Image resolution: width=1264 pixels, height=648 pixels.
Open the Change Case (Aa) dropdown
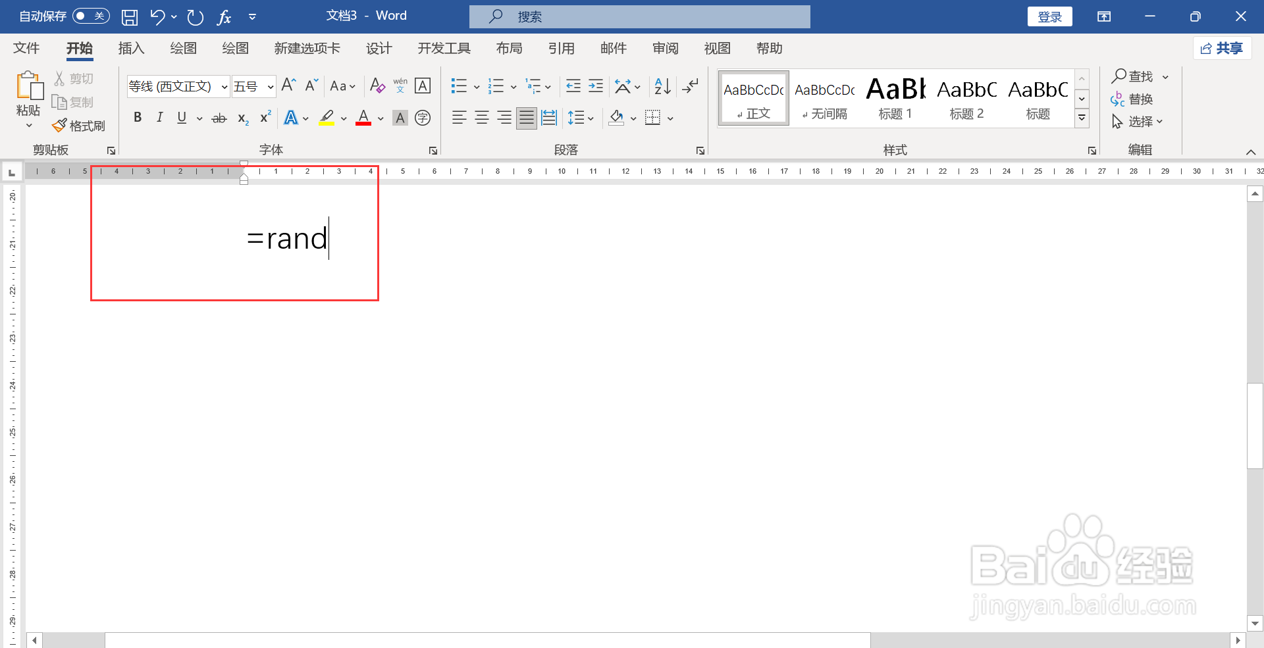[342, 86]
